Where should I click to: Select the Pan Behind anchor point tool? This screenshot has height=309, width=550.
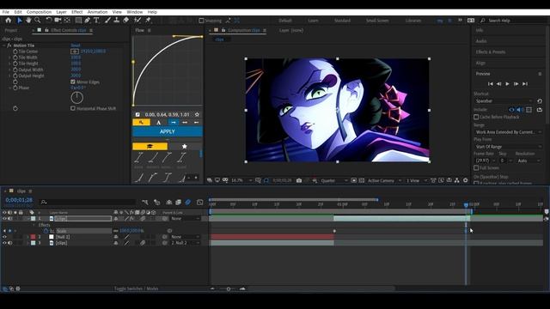tap(67, 21)
